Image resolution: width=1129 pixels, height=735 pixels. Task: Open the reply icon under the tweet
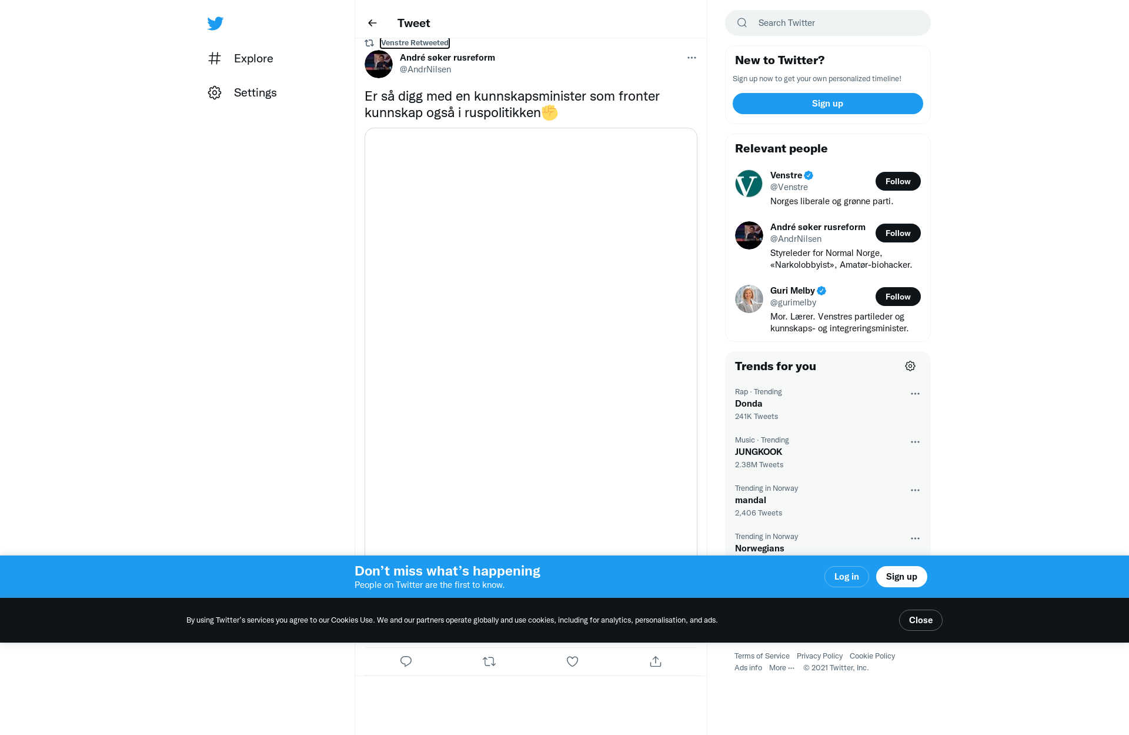(x=406, y=661)
